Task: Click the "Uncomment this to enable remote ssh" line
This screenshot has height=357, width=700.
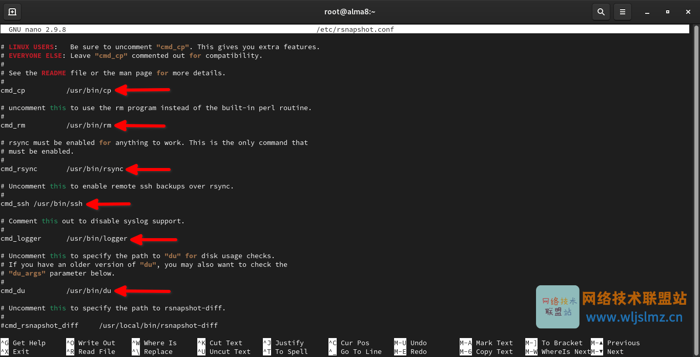Action: 117,186
